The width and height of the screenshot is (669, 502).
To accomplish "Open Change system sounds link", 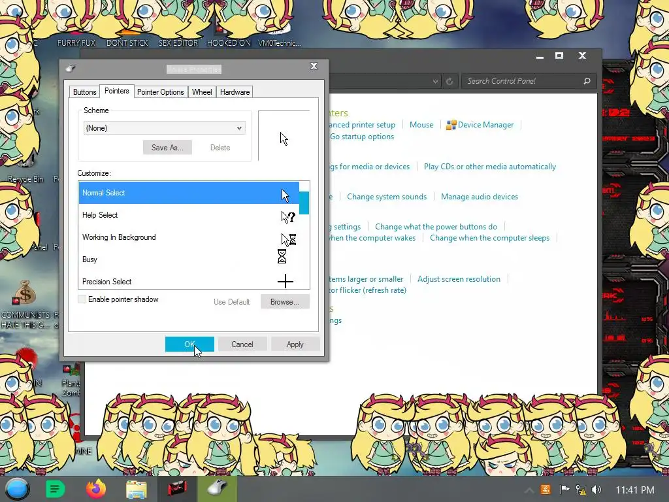I will click(x=387, y=196).
